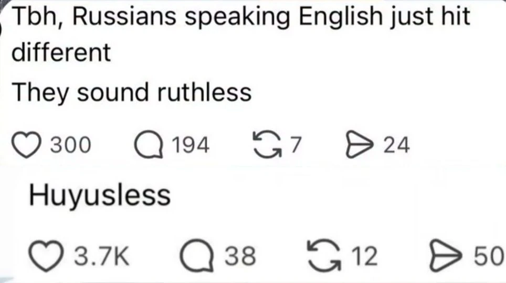The image size is (506, 283).
Task: Click the 300 likes count
Action: tap(70, 145)
